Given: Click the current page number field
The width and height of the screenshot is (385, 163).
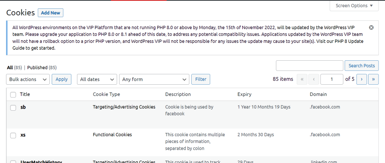Looking at the screenshot, I should point(331,80).
